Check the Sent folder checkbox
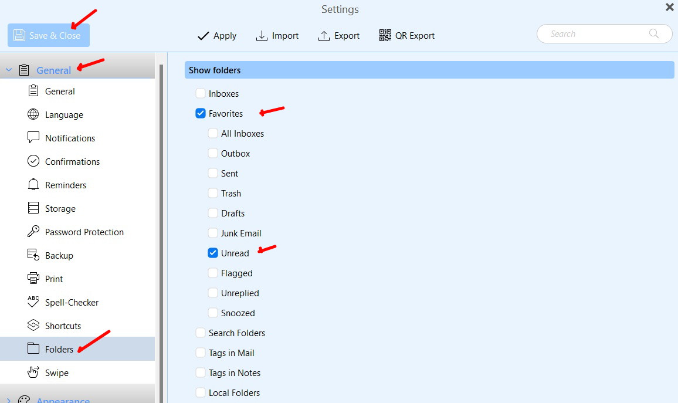The image size is (678, 403). [213, 173]
